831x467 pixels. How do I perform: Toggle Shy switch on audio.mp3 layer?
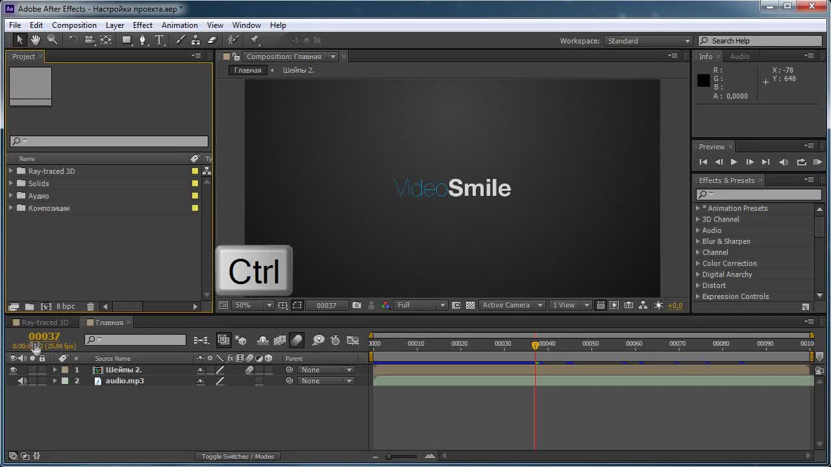point(201,381)
